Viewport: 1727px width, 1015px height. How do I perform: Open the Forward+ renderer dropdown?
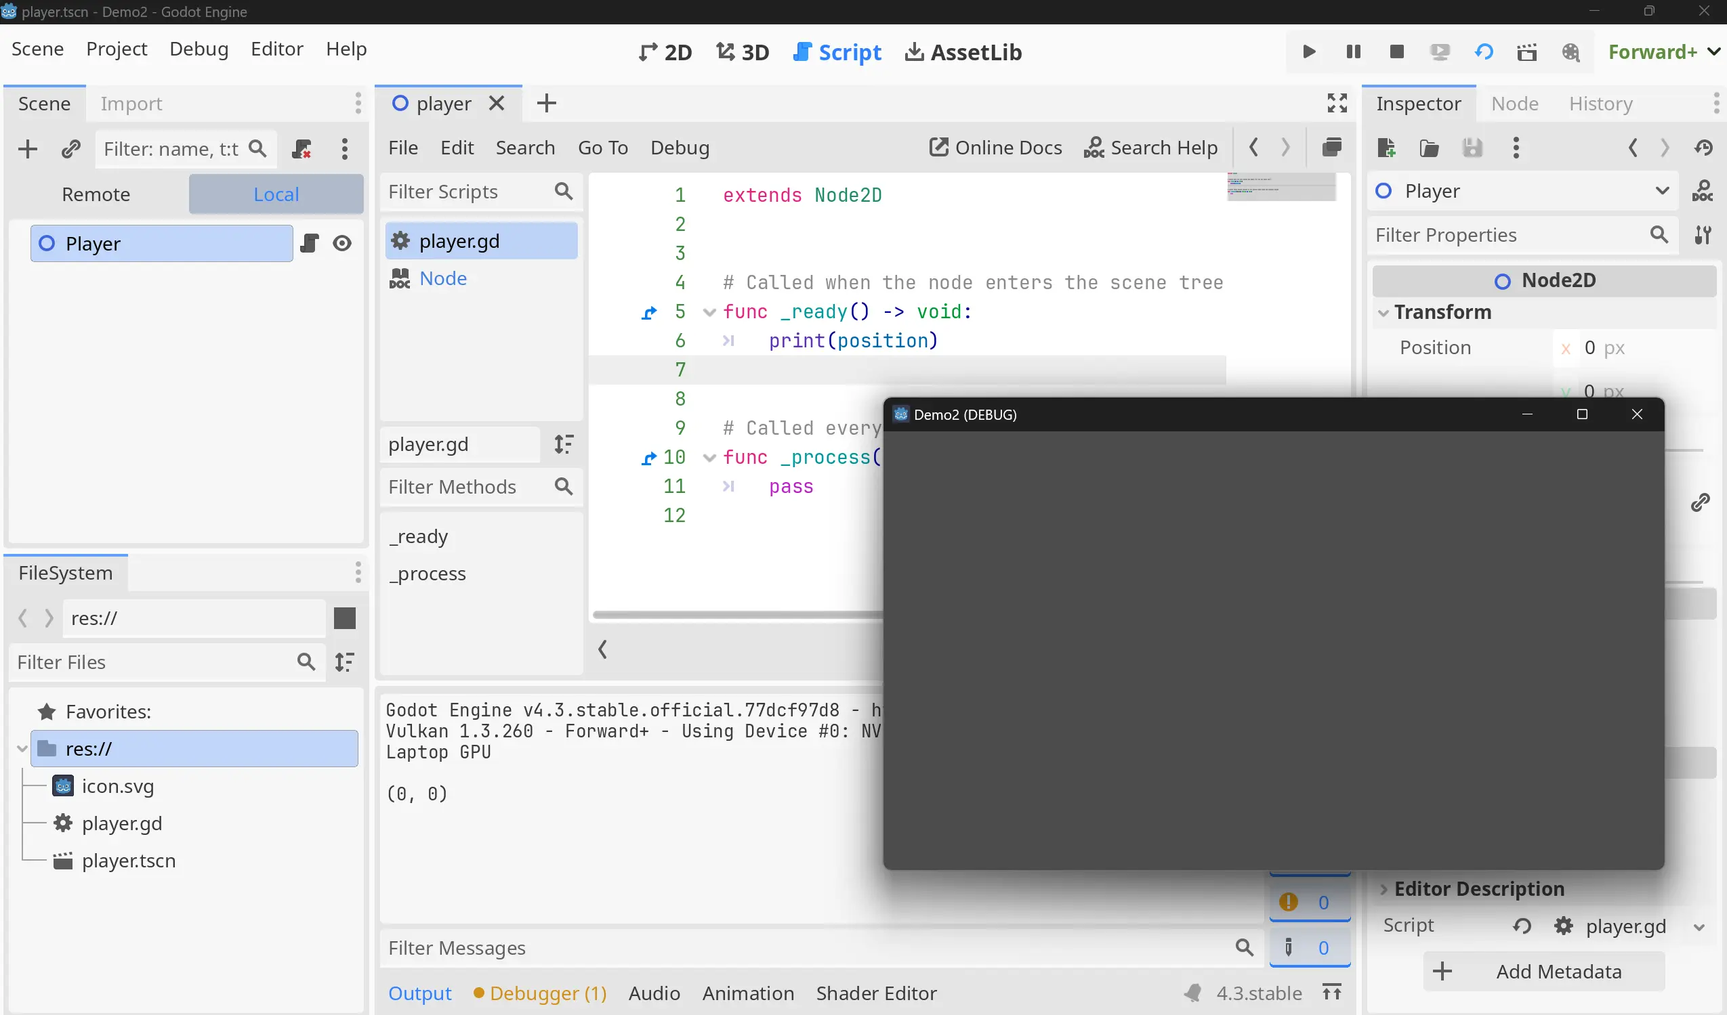point(1664,52)
